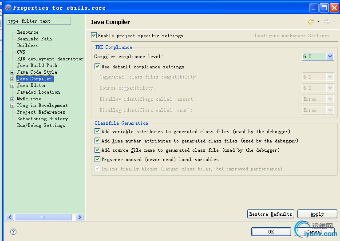Close the Properties dialog window
Screen dimensions: 340x241
click(334, 8)
